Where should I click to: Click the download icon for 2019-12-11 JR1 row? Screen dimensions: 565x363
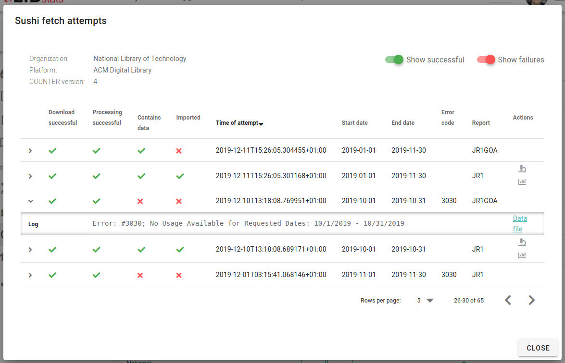(522, 169)
